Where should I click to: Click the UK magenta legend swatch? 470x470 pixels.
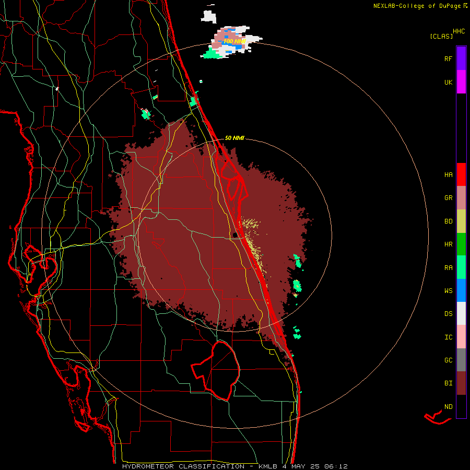coord(461,82)
